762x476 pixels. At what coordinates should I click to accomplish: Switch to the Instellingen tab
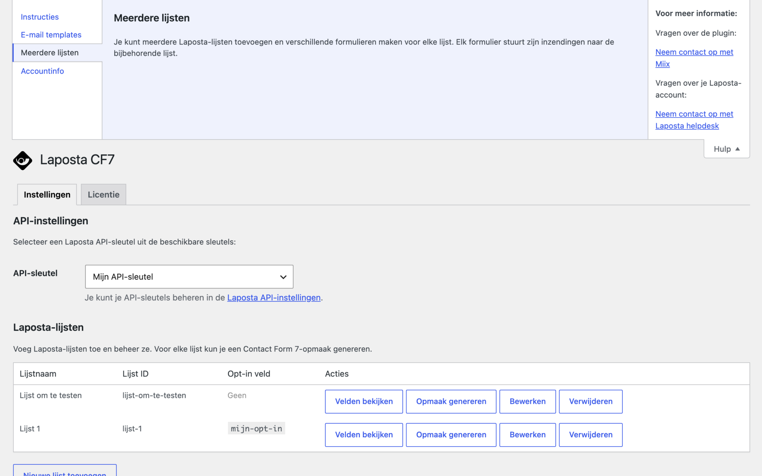[x=47, y=194]
